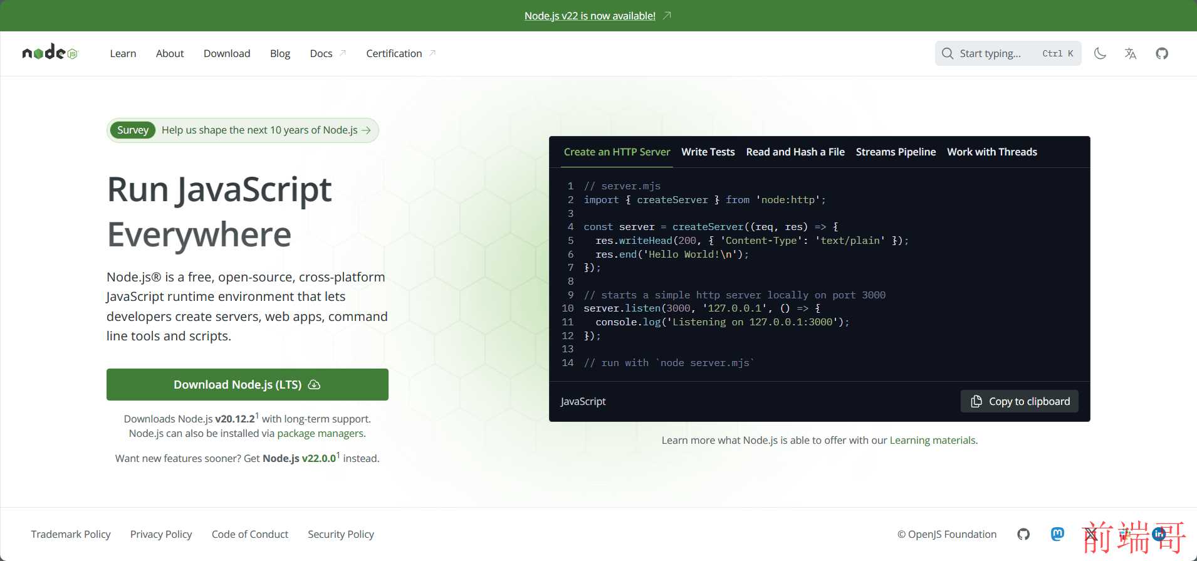Open GitHub icon in the footer
Screen dimensions: 1197x561
(1023, 534)
